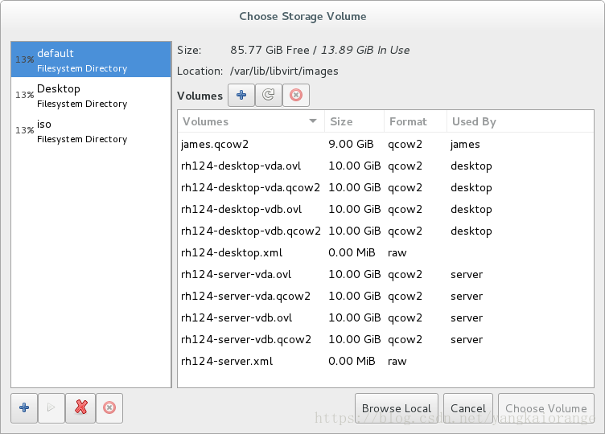The width and height of the screenshot is (605, 434).
Task: Click the Cancel button
Action: [468, 407]
